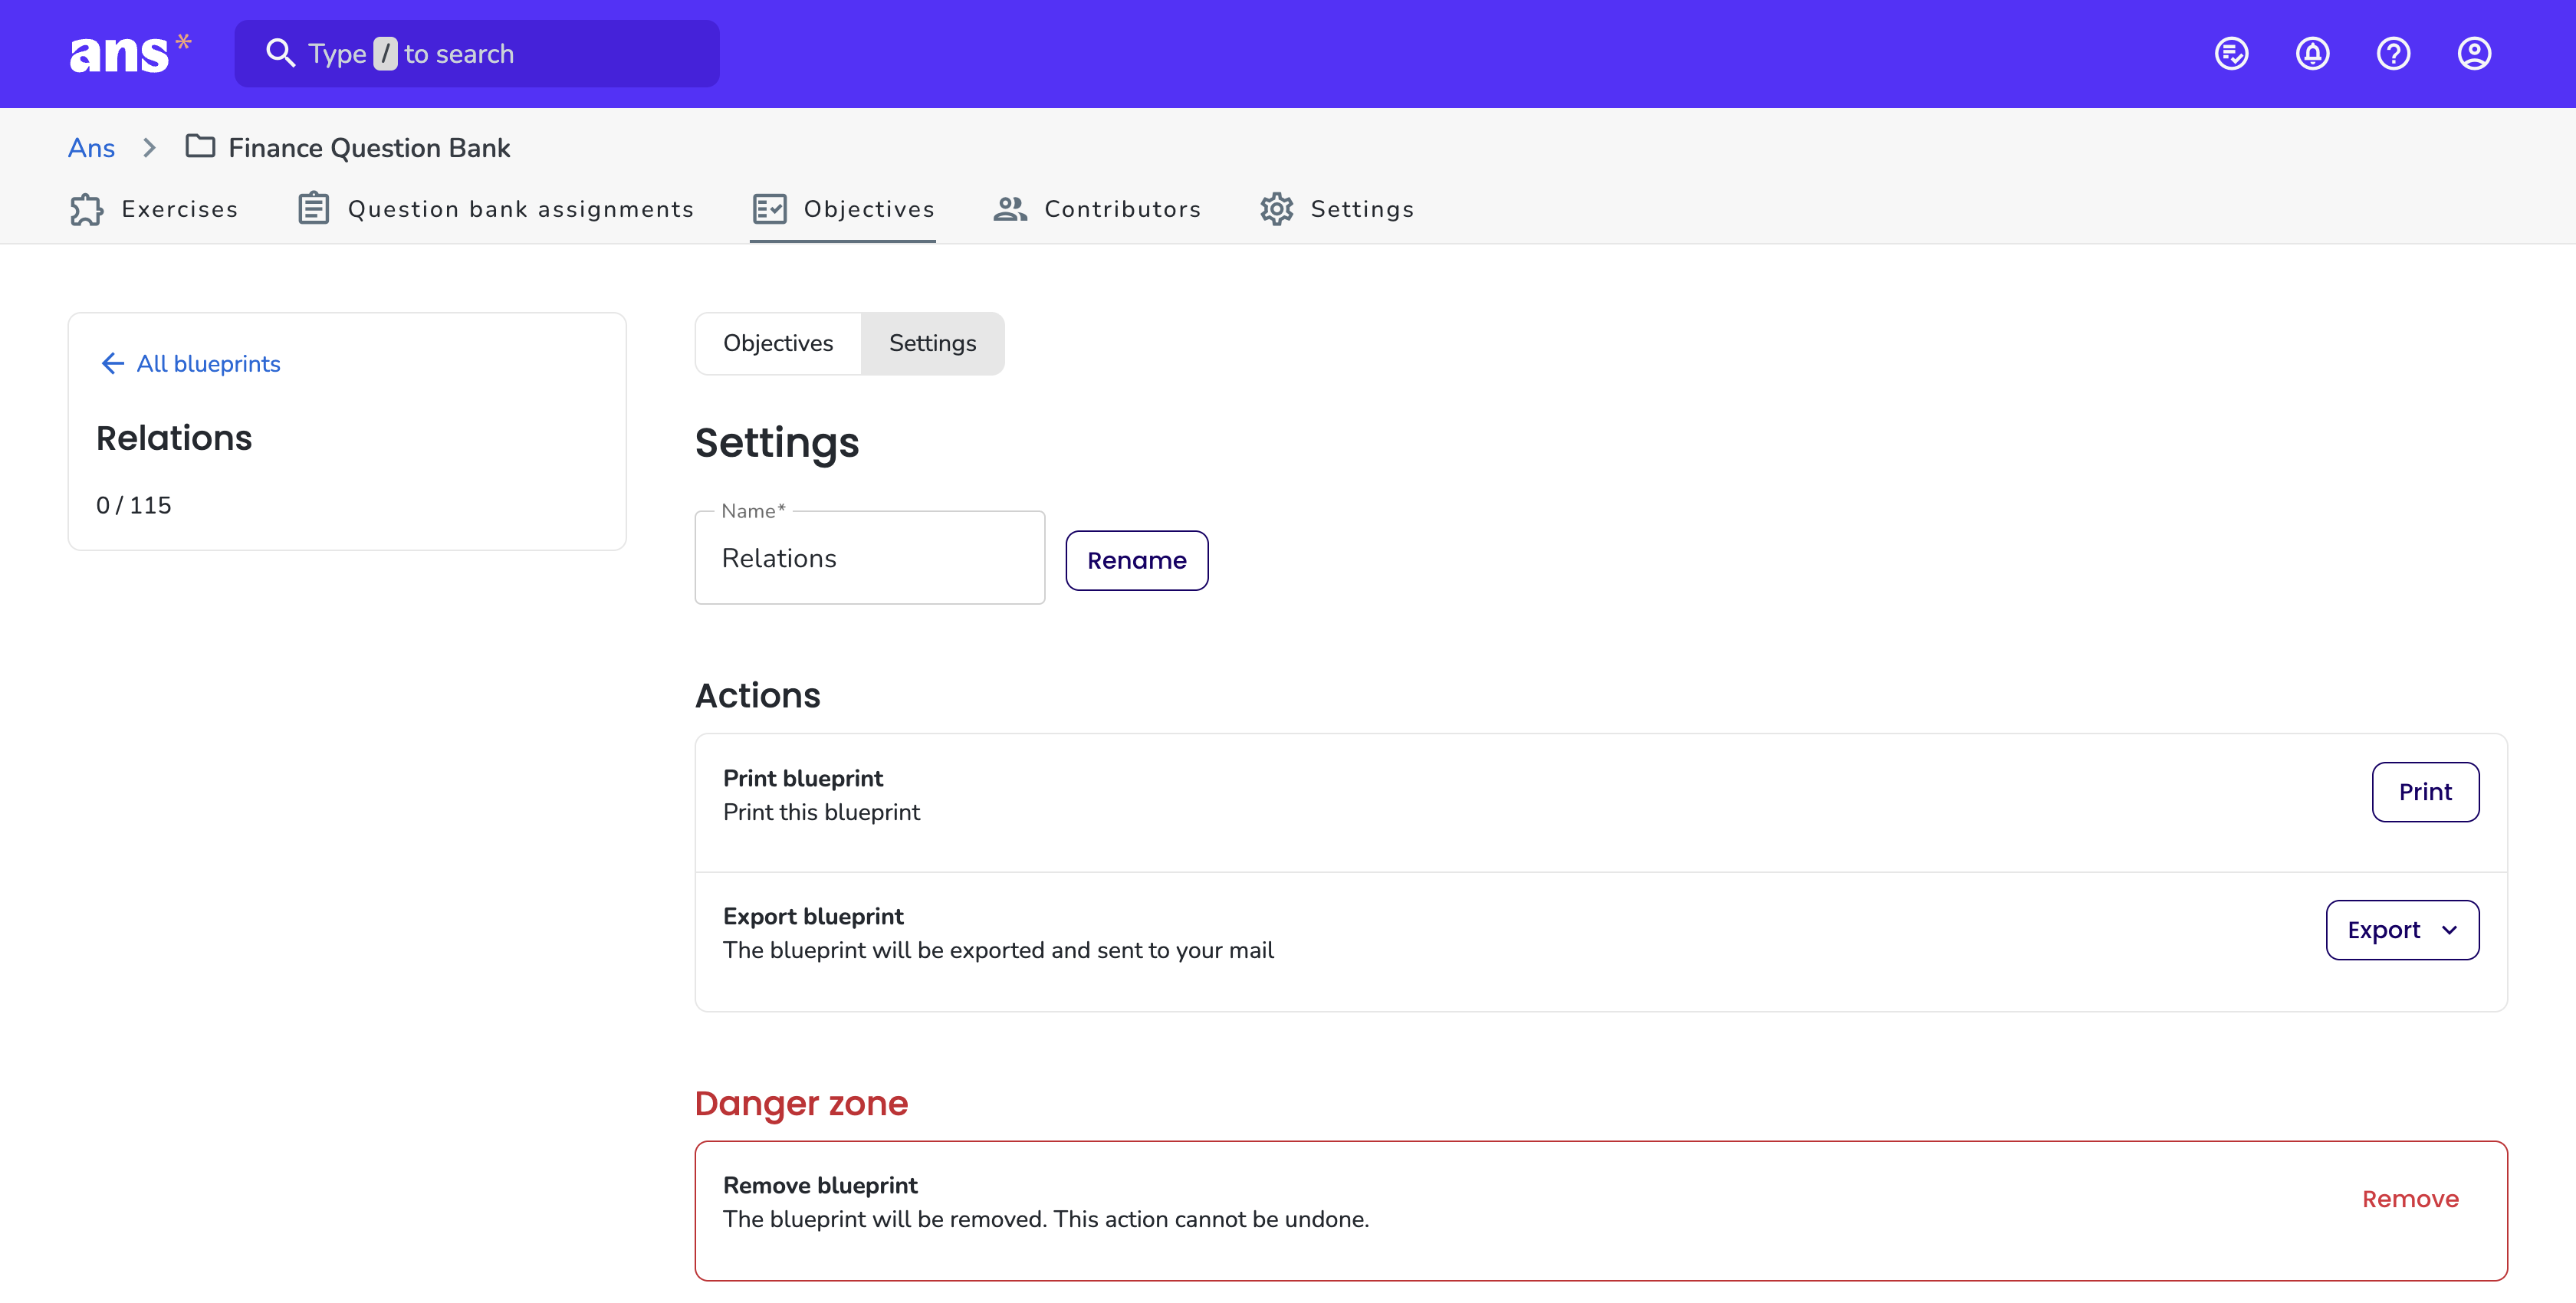2576x1303 pixels.
Task: Open the question bank Settings tab
Action: point(1337,209)
